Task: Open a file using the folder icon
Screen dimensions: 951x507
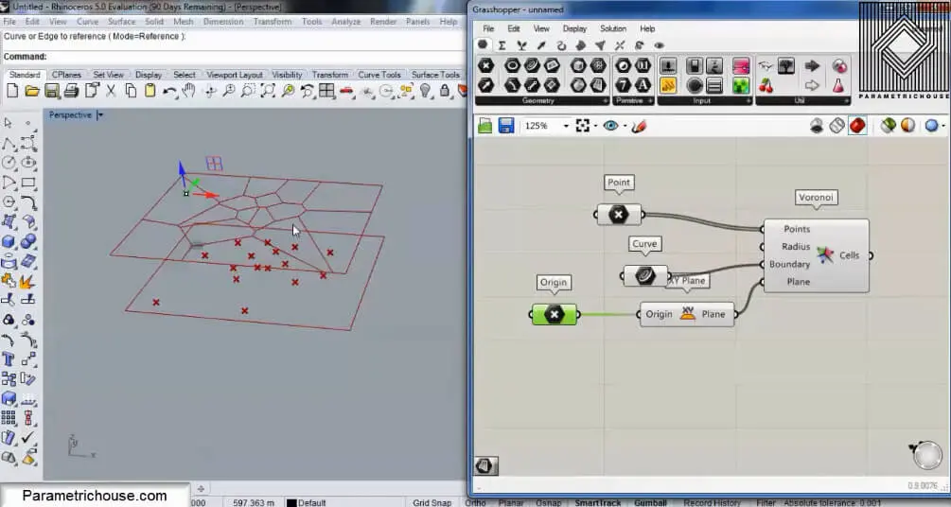Action: pos(32,91)
